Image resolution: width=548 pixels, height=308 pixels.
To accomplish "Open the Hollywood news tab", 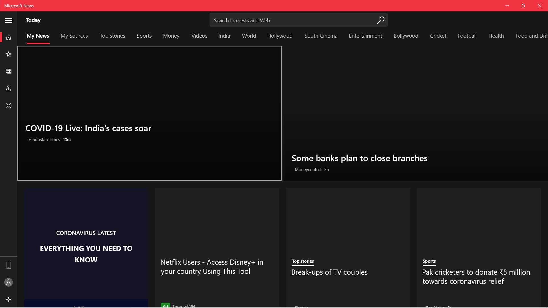I will click(279, 36).
